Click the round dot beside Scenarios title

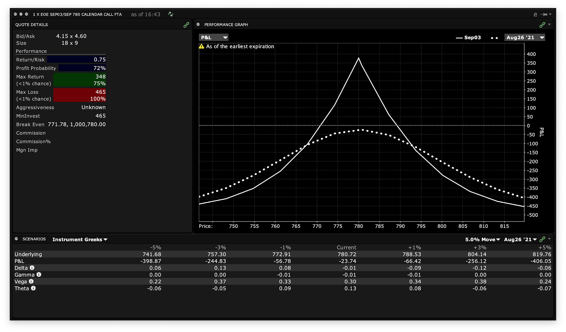16,239
